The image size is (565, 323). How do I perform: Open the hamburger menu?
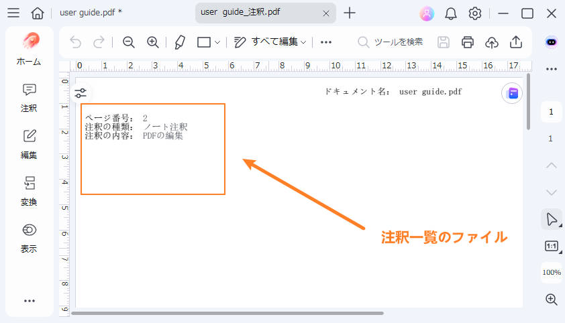[13, 13]
